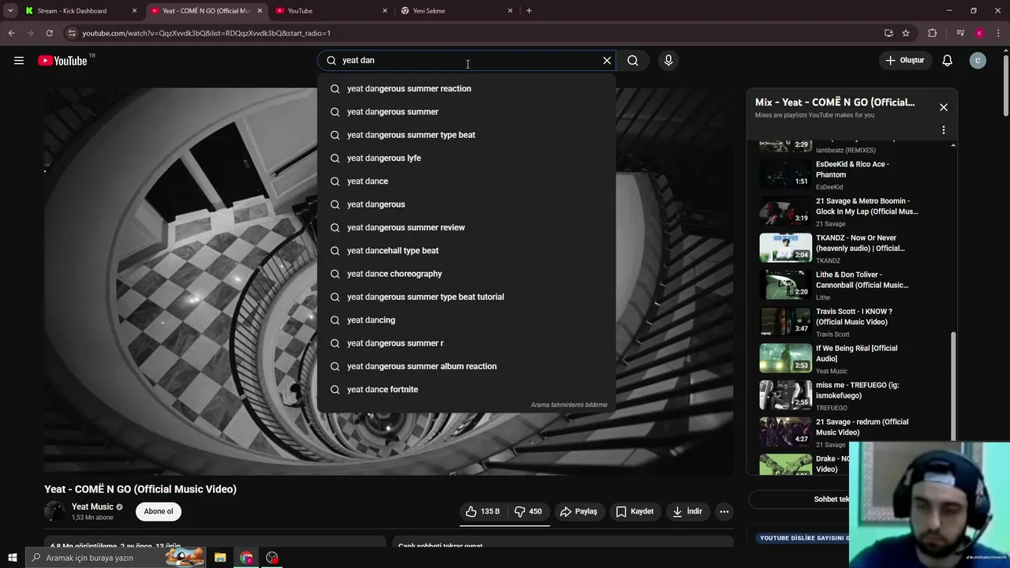Open Yeat Music channel name link
This screenshot has width=1010, height=568.
coord(92,506)
